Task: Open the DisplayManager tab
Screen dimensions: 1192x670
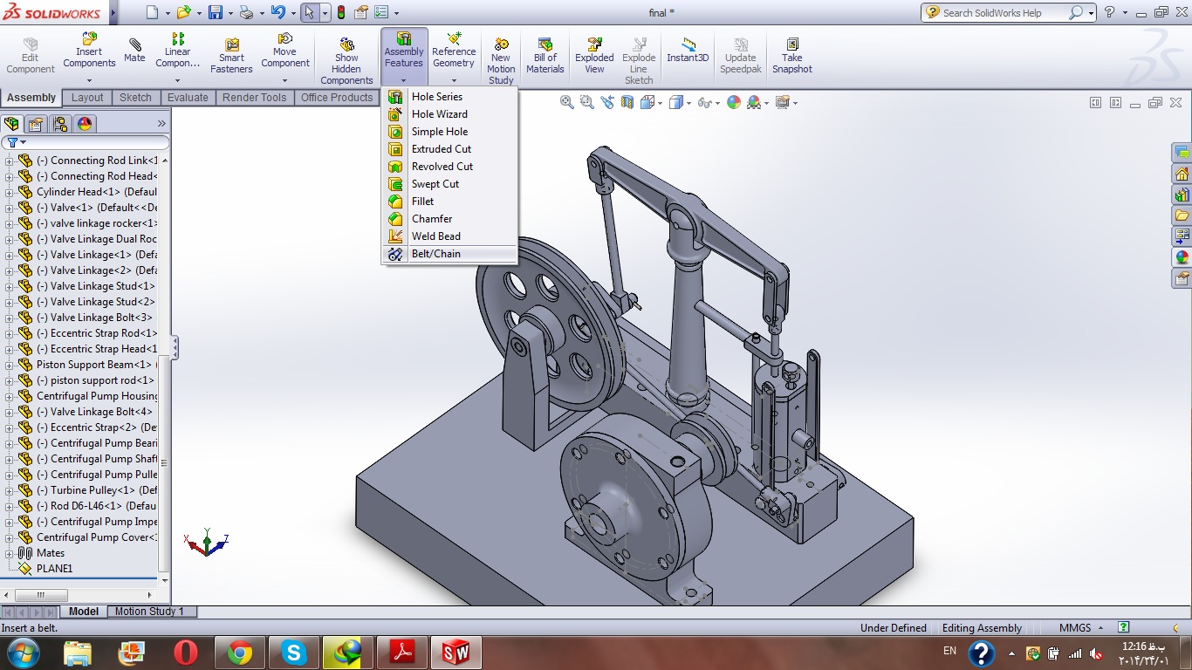Action: pos(85,124)
